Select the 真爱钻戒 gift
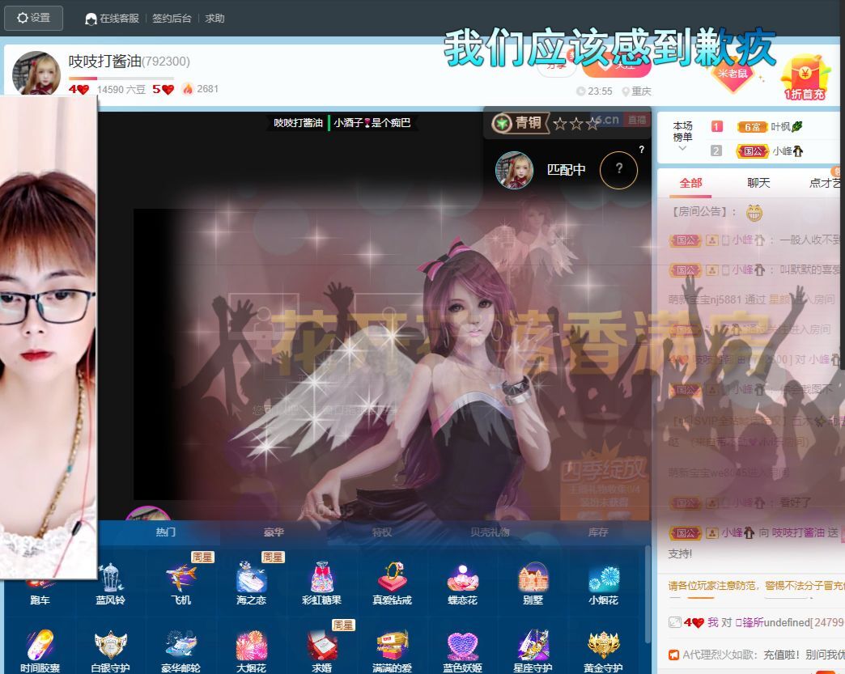845x674 pixels. click(392, 583)
